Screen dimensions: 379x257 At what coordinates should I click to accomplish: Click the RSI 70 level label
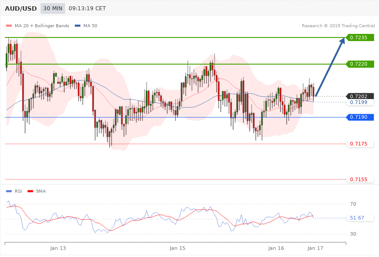(x=353, y=204)
